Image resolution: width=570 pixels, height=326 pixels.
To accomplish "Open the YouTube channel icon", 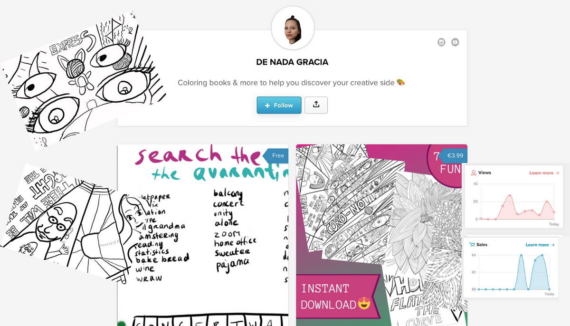I will (455, 42).
